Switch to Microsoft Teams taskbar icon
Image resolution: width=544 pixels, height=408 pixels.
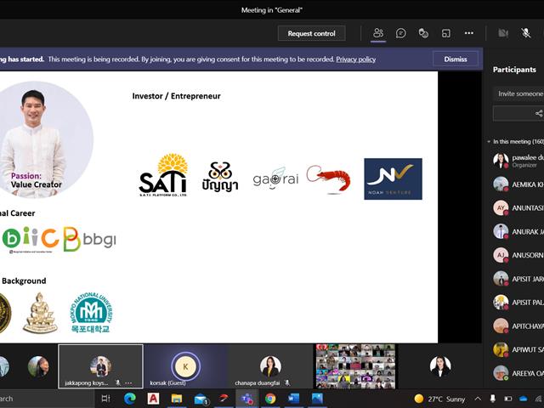pos(247,399)
